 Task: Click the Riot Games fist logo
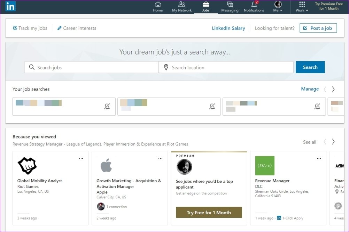pos(27,166)
